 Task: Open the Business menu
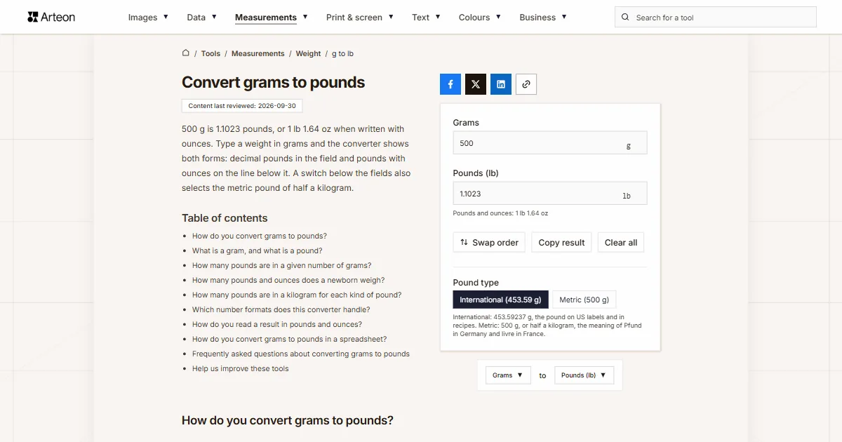pyautogui.click(x=543, y=18)
